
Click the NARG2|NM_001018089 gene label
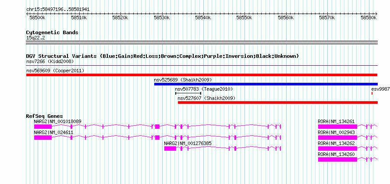click(57, 121)
